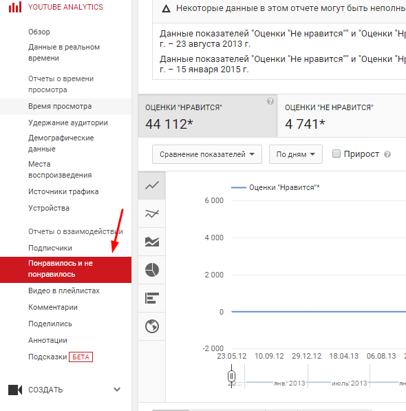Open Обзор in the sidebar
This screenshot has width=406, height=411.
click(x=39, y=32)
